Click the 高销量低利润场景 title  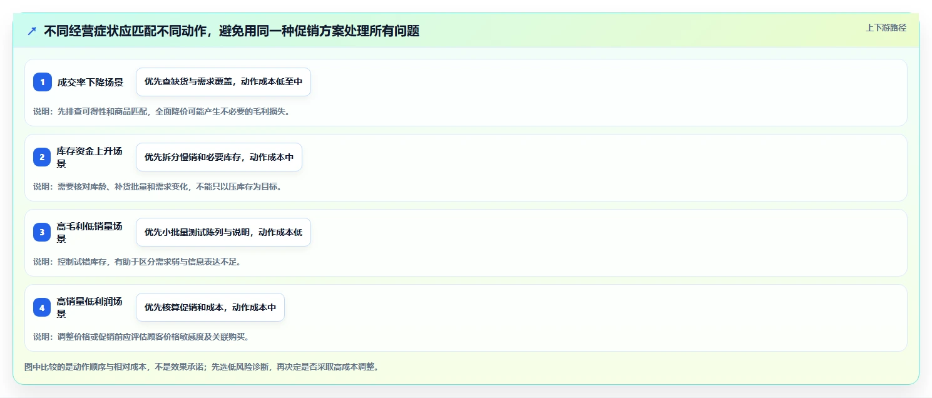click(x=90, y=307)
